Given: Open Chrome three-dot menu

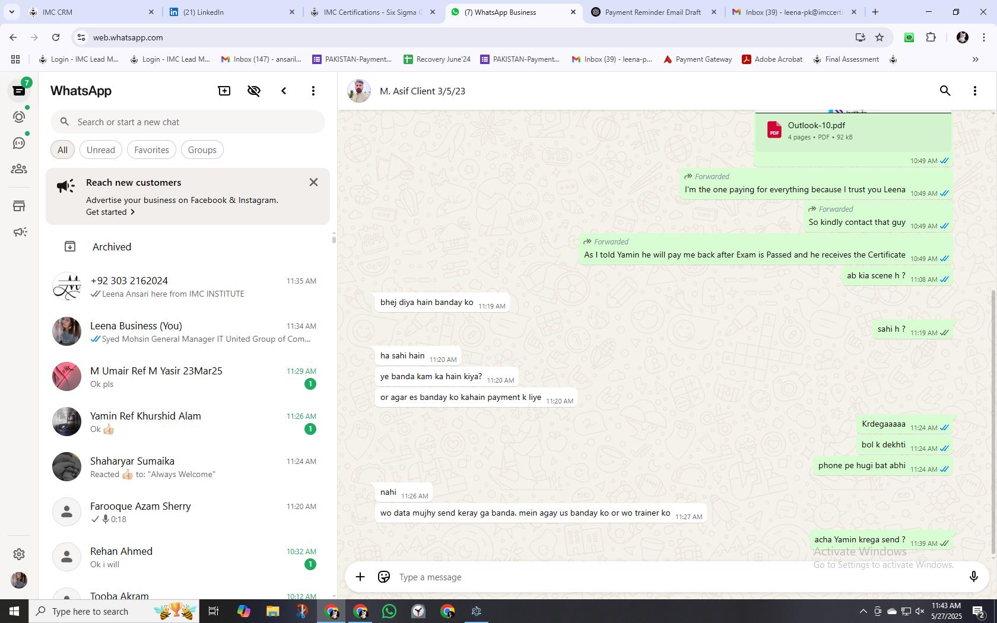Looking at the screenshot, I should (984, 37).
